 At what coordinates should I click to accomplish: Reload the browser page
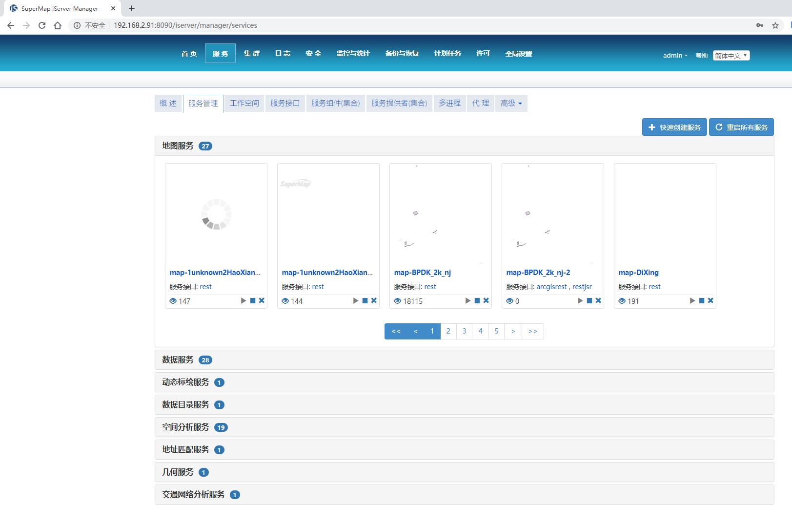click(x=42, y=25)
